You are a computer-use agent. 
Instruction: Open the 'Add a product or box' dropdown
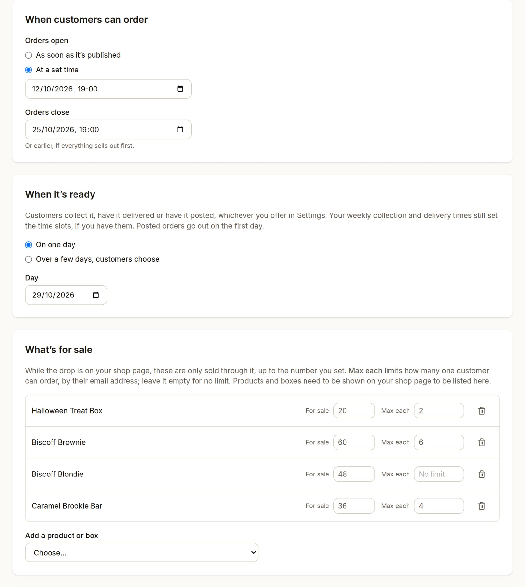141,553
